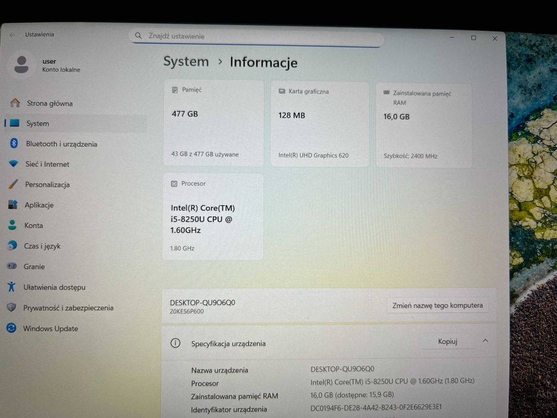557x418 pixels.
Task: Click the info icon beside Specyfikacja urządzenia
Action: click(x=176, y=343)
